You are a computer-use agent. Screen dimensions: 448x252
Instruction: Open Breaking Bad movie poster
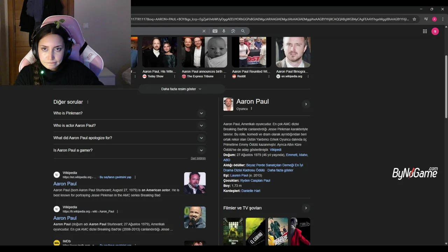tap(233, 231)
